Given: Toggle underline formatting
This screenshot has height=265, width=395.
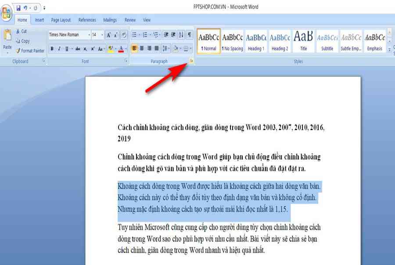Looking at the screenshot, I should (67, 49).
